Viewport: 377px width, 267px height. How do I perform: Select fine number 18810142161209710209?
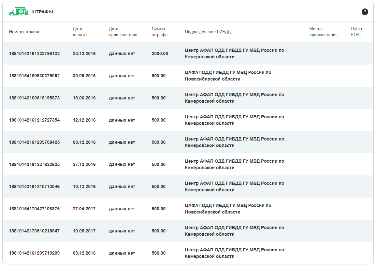coord(35,253)
